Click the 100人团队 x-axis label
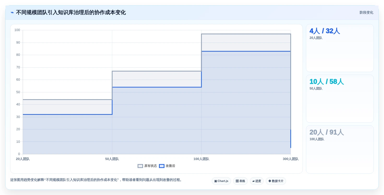This screenshot has width=384, height=195. pos(201,159)
